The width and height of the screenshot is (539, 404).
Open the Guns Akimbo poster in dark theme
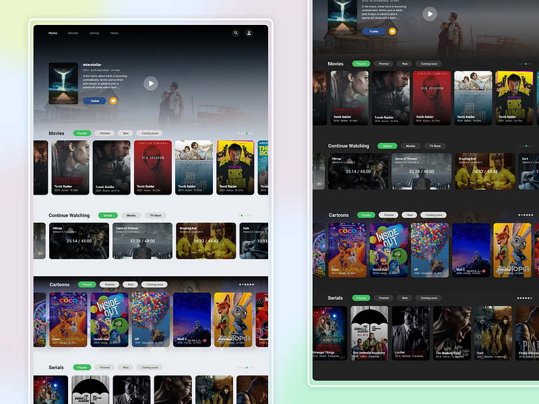(514, 98)
